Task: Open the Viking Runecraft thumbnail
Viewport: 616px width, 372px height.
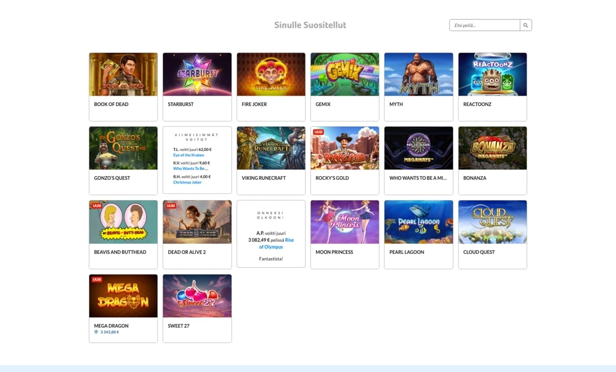Action: pyautogui.click(x=271, y=148)
